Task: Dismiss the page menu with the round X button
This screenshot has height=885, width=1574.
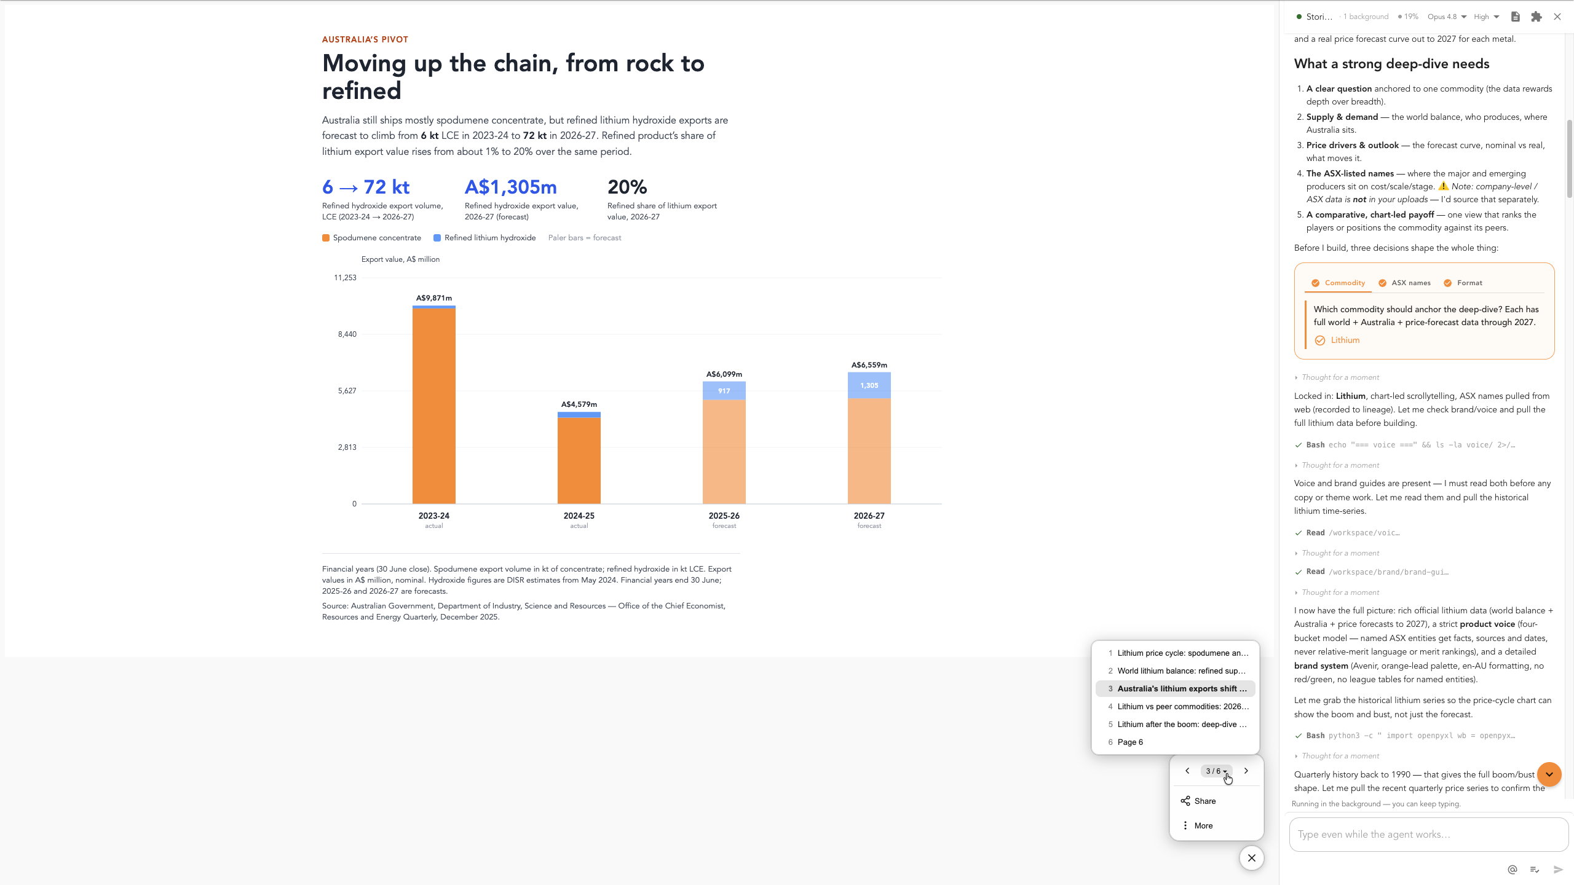Action: coord(1251,858)
